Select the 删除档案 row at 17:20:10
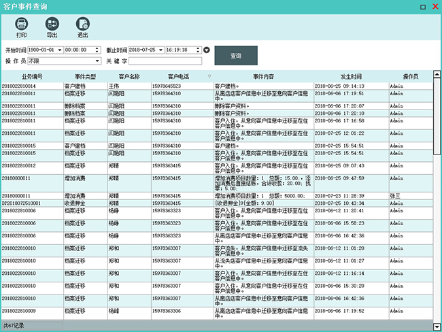Image resolution: width=442 pixels, height=332 pixels. (217, 114)
